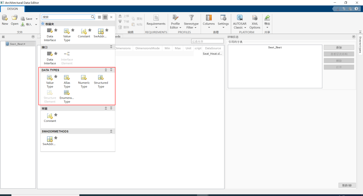The height and width of the screenshot is (196, 363).
Task: Open Stereotype Filter
Action: [x=191, y=21]
